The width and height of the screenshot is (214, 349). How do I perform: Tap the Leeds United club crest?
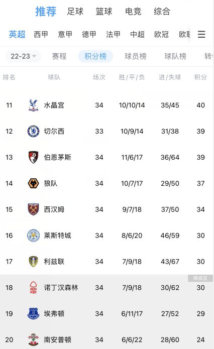coord(33,262)
